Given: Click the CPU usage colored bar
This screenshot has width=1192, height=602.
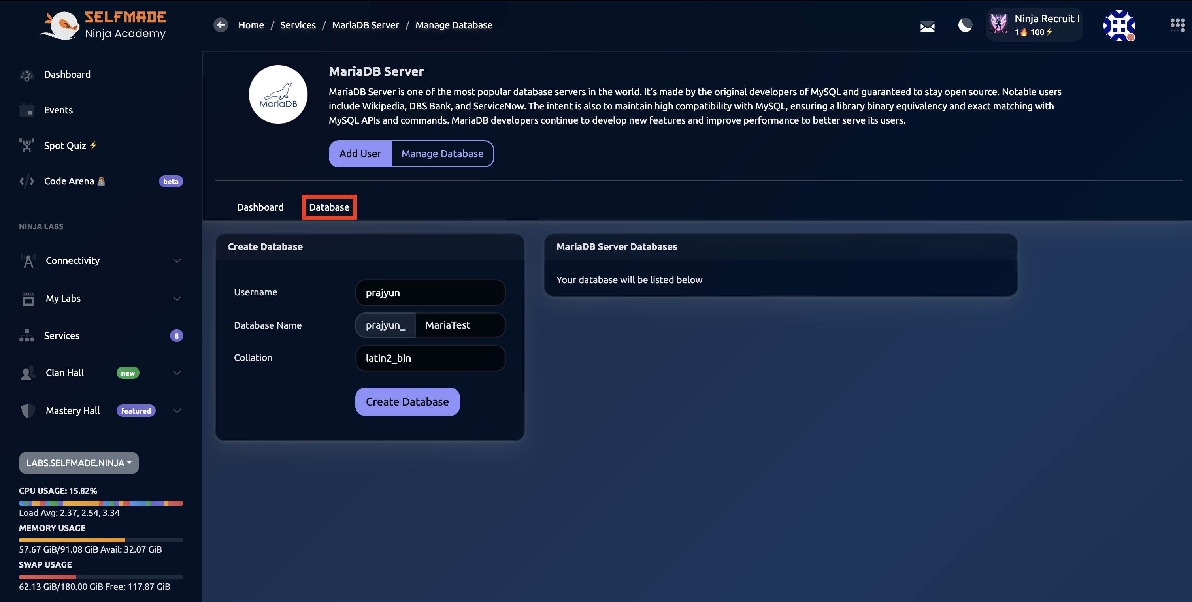Looking at the screenshot, I should [101, 503].
